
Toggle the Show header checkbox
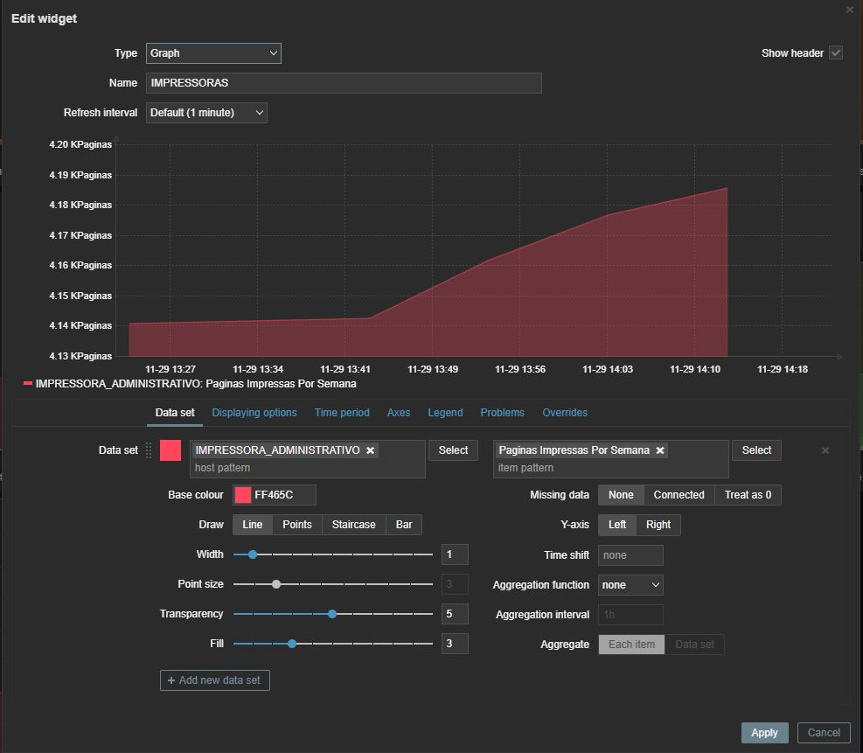pyautogui.click(x=836, y=53)
